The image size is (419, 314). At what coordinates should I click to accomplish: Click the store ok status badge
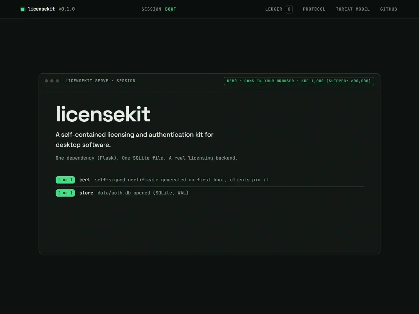[x=65, y=193]
